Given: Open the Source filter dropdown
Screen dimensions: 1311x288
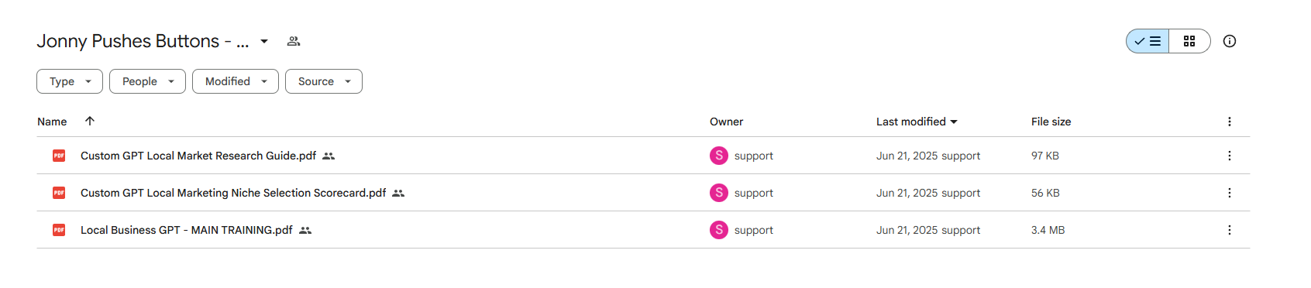Looking at the screenshot, I should tap(324, 81).
